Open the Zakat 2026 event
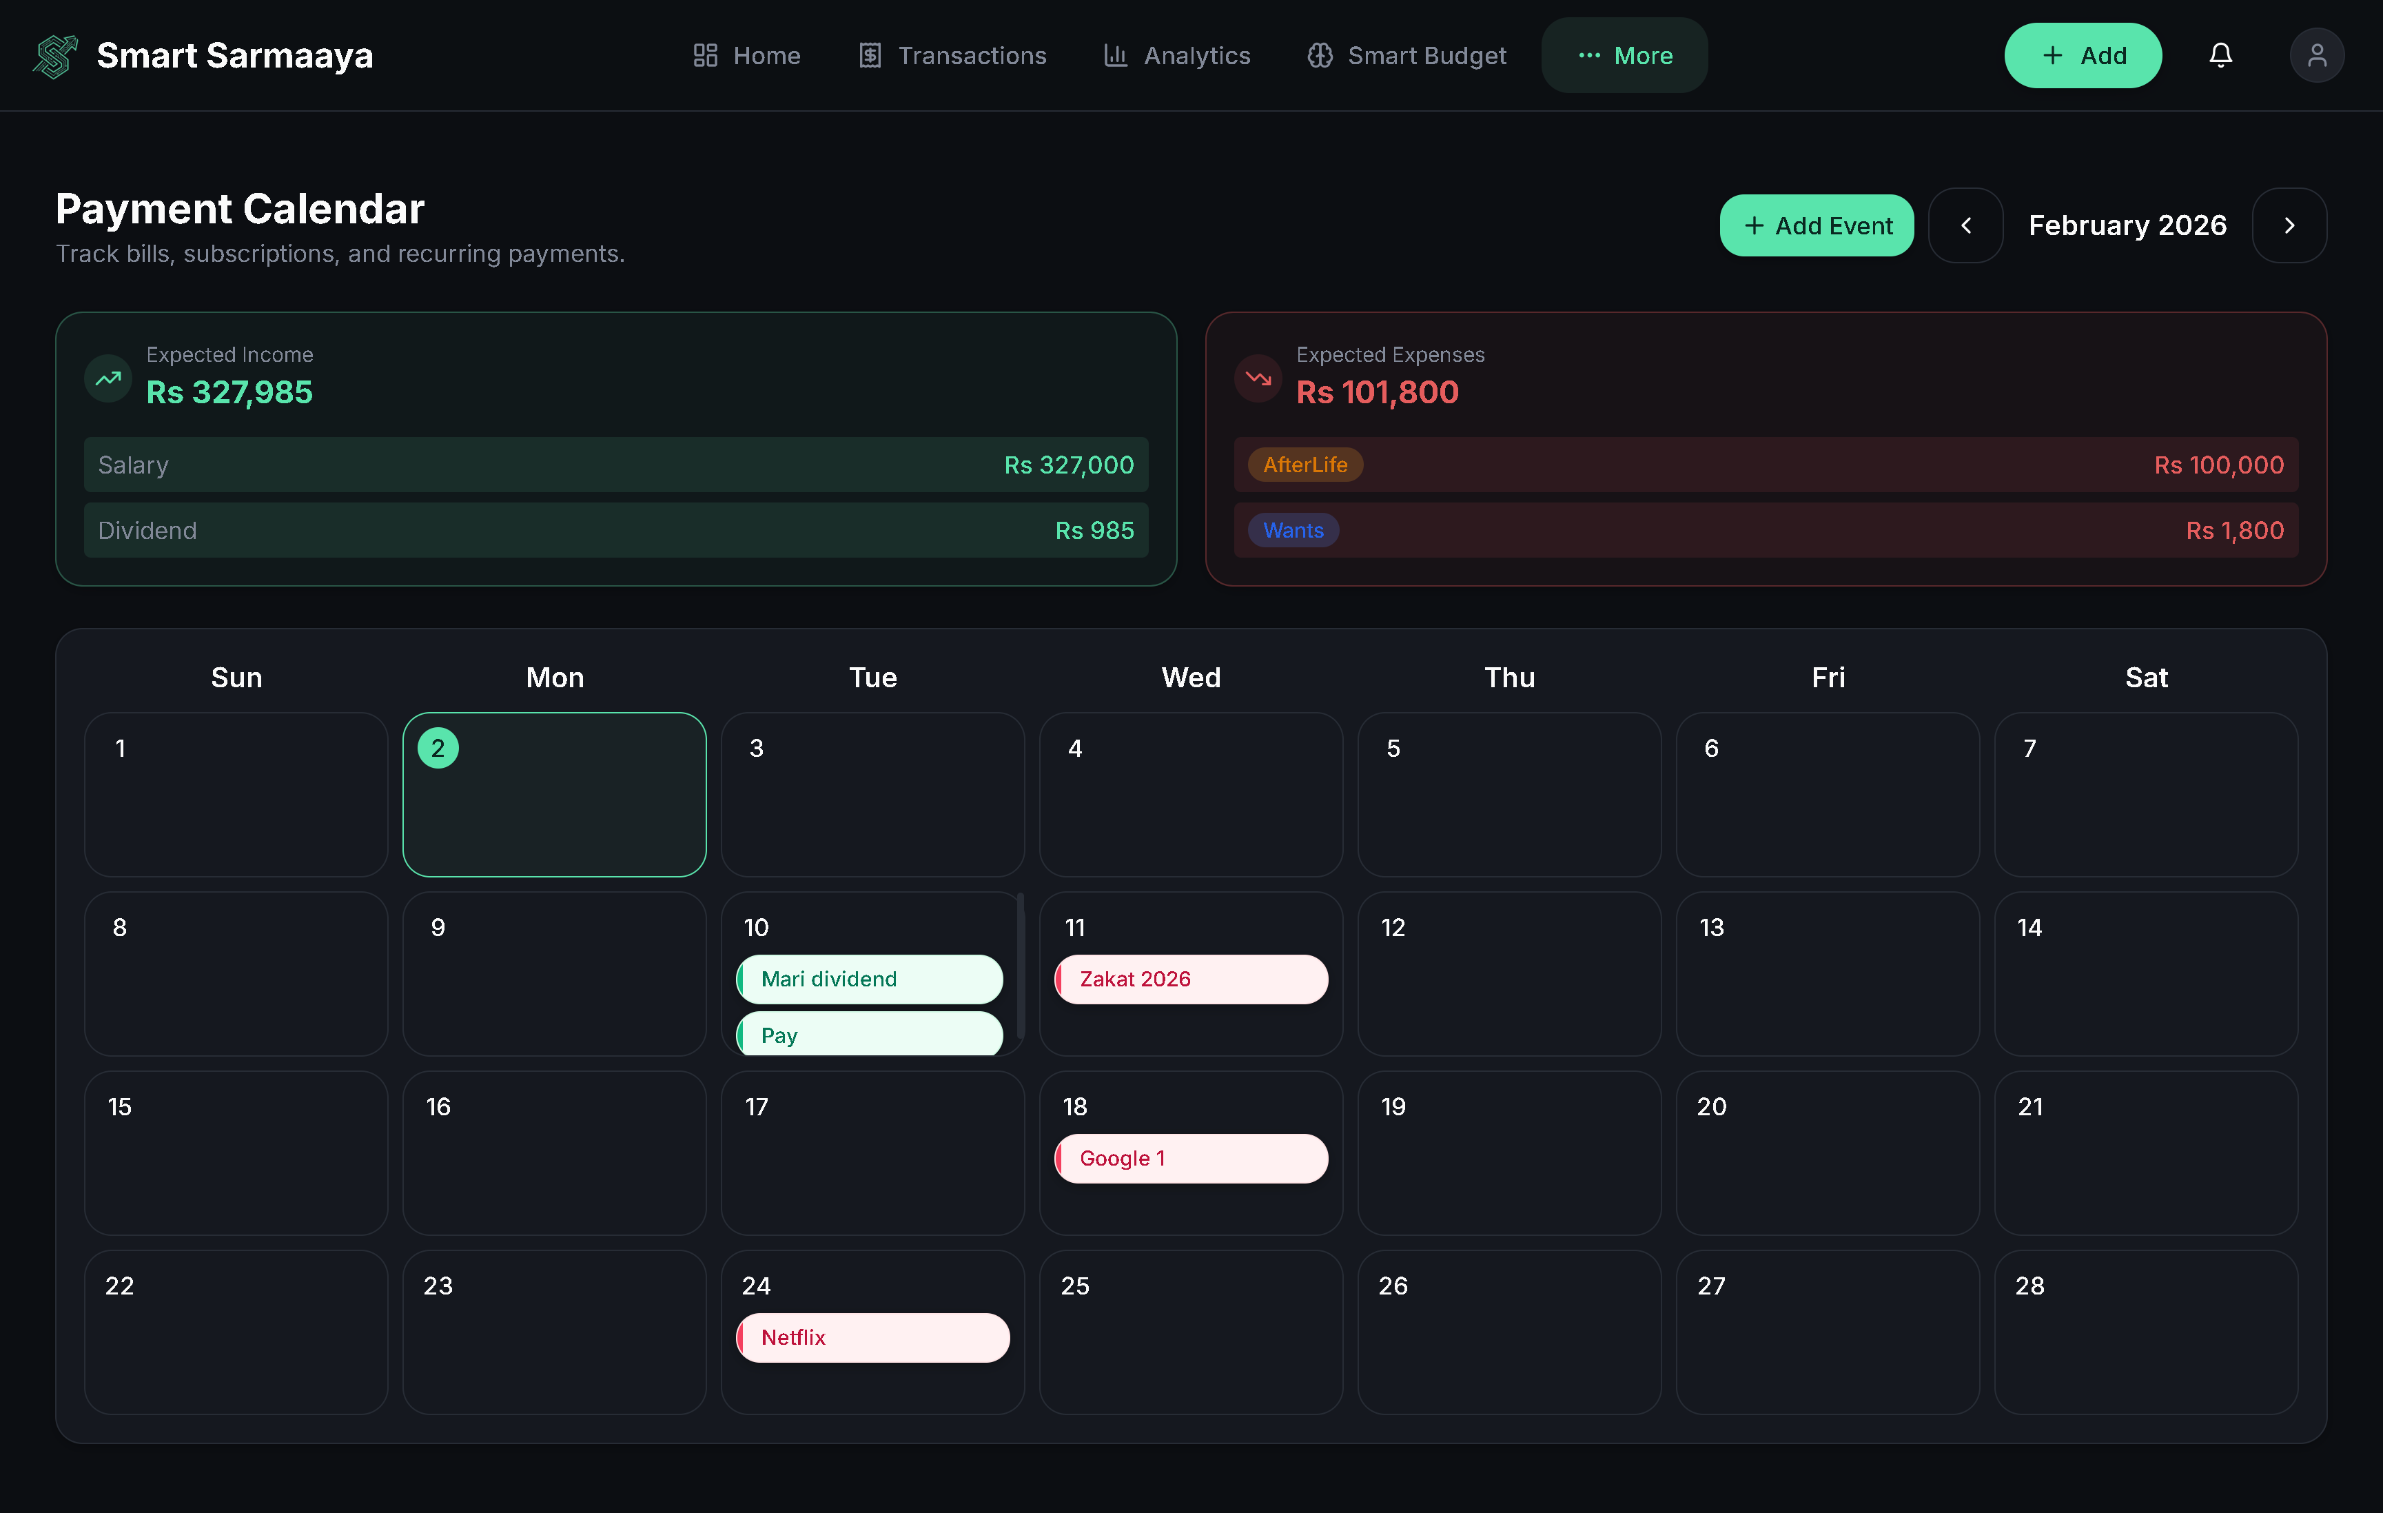This screenshot has width=2383, height=1513. coord(1191,979)
